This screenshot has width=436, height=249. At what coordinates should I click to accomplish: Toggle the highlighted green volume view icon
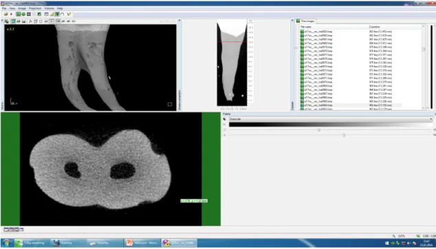point(57,14)
